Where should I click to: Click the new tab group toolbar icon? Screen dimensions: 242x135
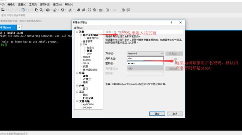click(107, 10)
